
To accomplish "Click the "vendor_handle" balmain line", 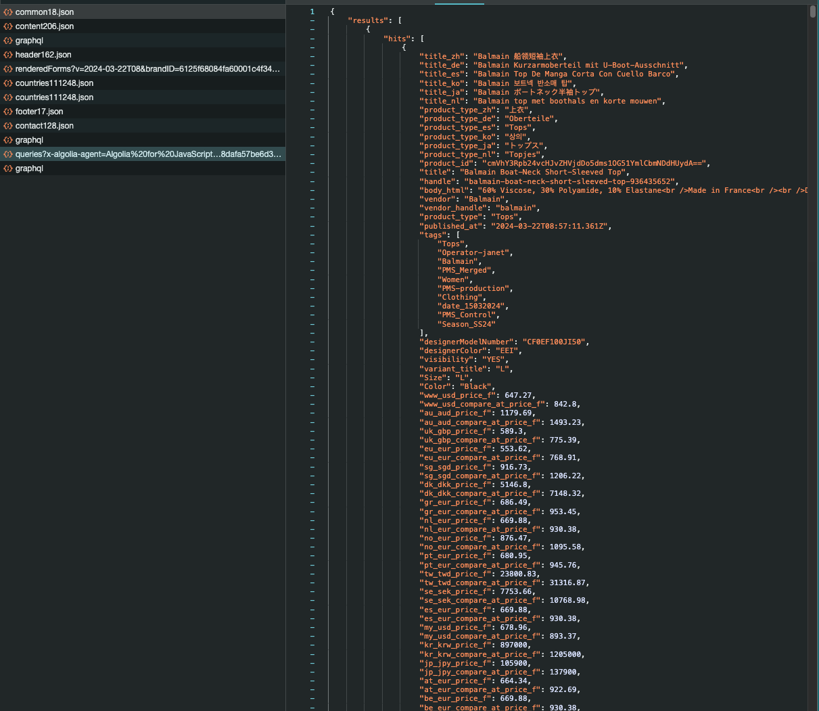I will tap(479, 208).
